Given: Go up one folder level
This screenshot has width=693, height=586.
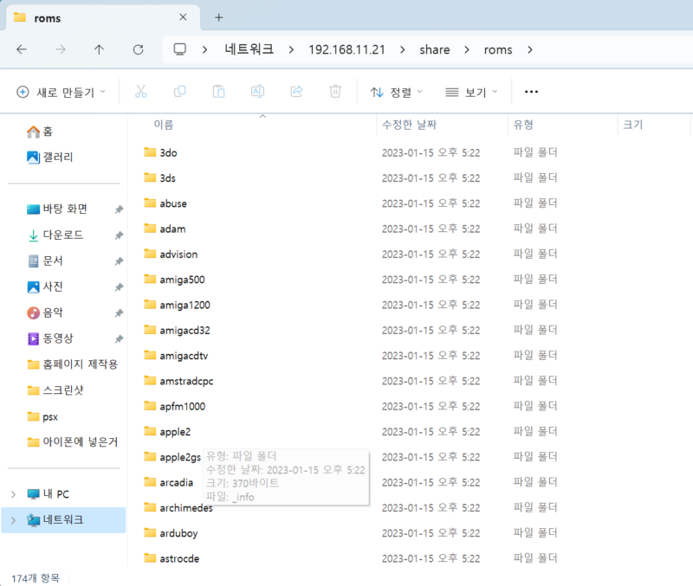Looking at the screenshot, I should 99,49.
